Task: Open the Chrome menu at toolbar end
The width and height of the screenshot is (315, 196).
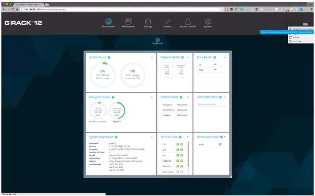Action: pos(311,9)
